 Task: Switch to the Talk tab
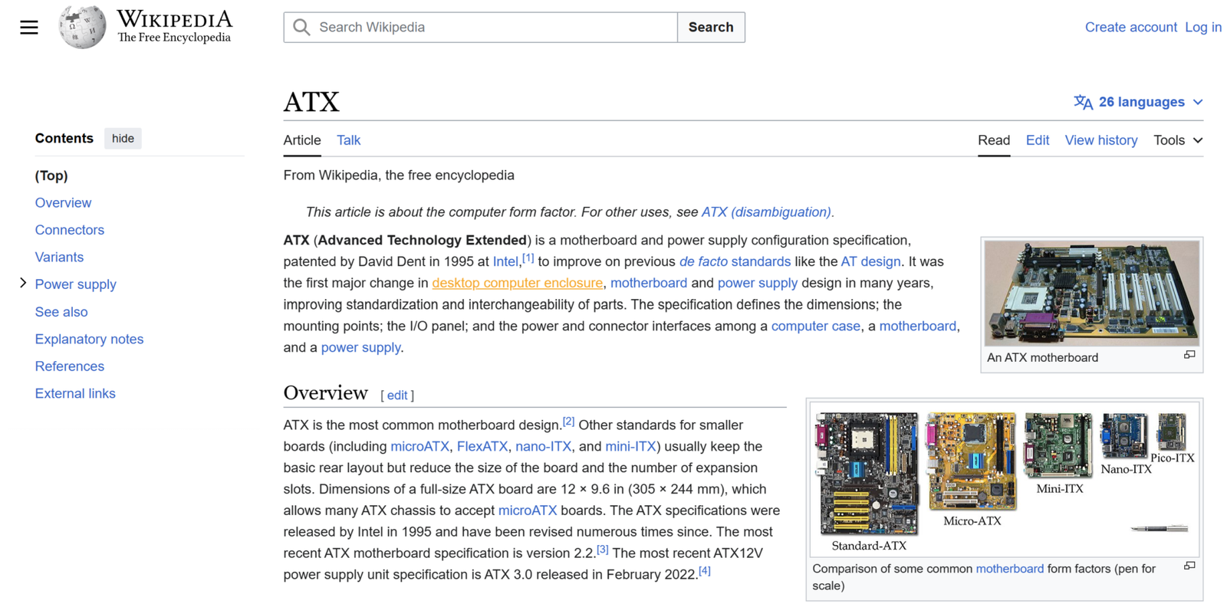point(348,140)
